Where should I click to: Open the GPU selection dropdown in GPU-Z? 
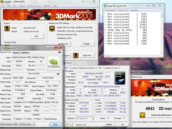click(34, 124)
